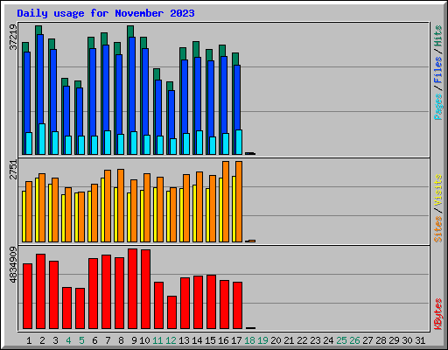Click the cyan Pages bar for day 2
This screenshot has width=448, height=350.
42,139
